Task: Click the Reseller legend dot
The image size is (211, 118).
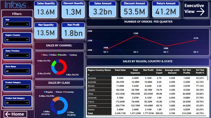Action: point(58,55)
